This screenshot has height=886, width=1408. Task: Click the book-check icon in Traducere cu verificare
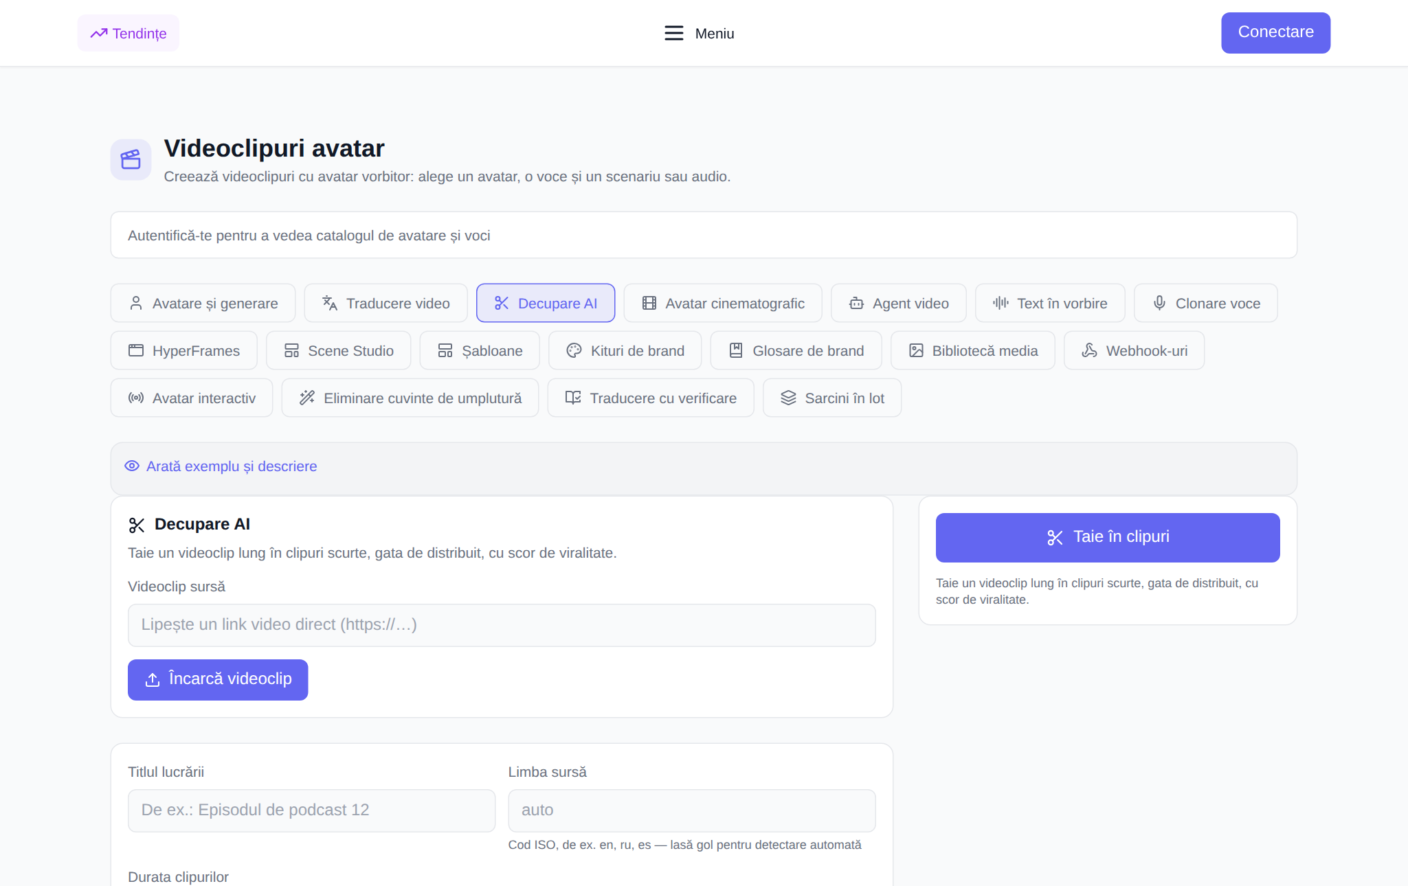pyautogui.click(x=573, y=398)
